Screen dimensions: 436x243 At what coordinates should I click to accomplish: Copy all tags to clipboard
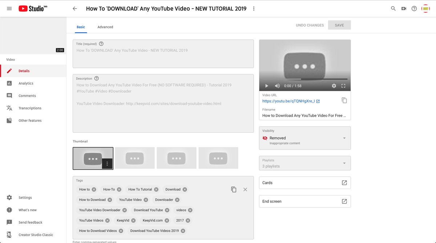pyautogui.click(x=234, y=189)
